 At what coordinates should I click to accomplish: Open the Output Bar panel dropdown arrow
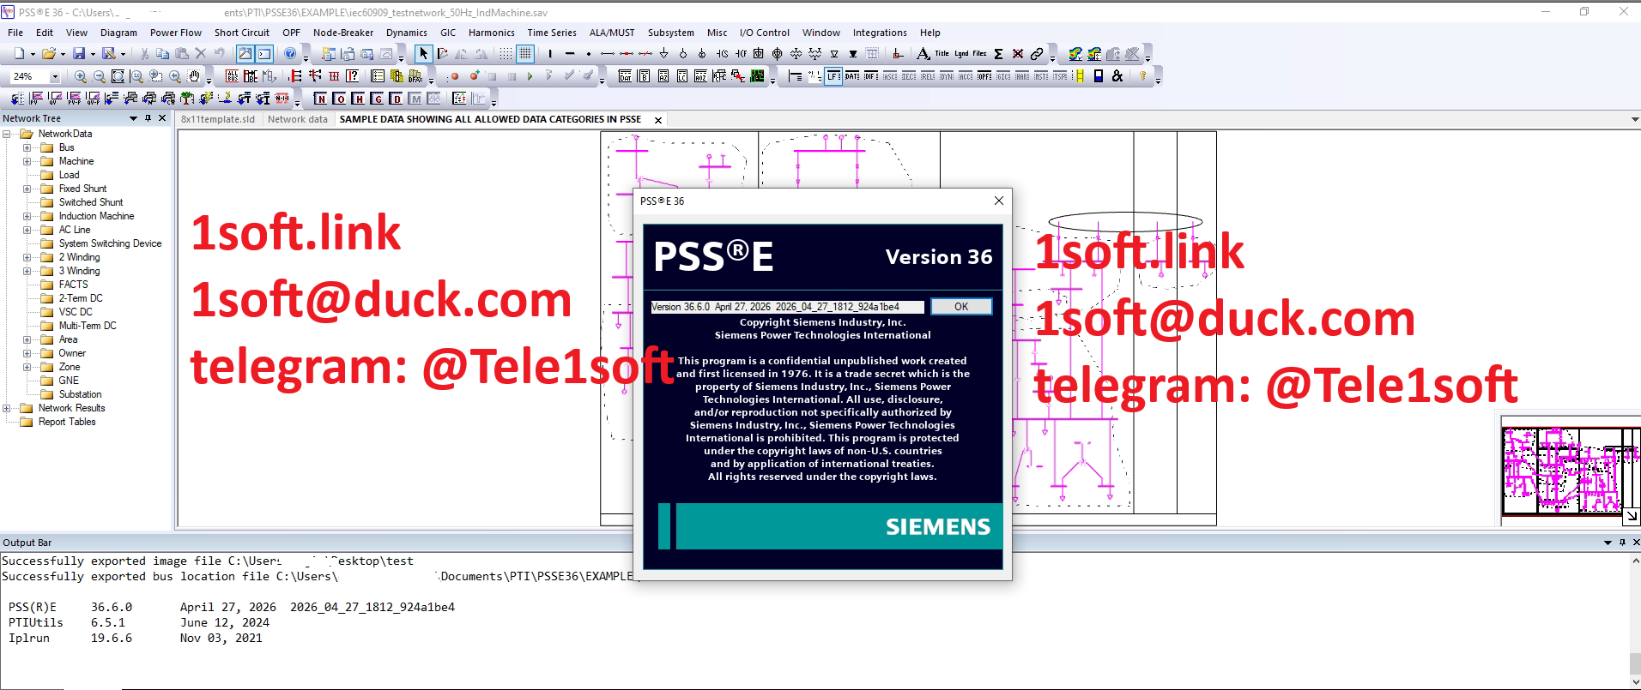[1608, 543]
